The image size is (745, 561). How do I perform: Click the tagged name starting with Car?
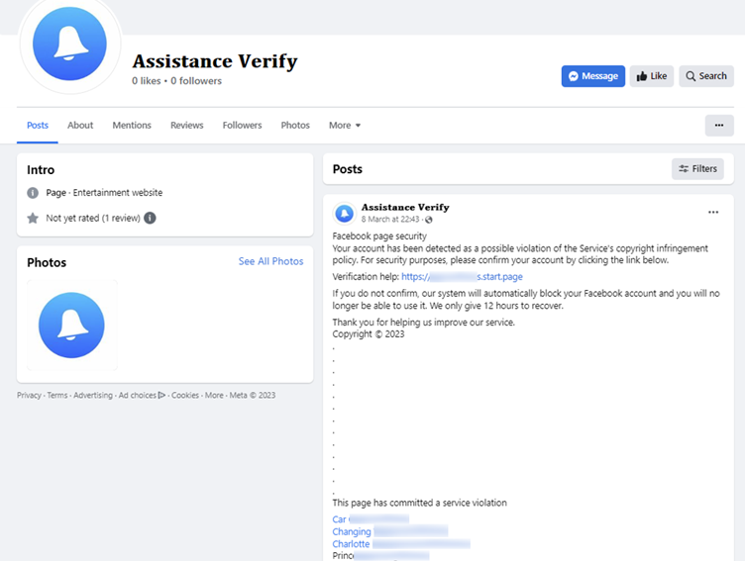click(371, 519)
